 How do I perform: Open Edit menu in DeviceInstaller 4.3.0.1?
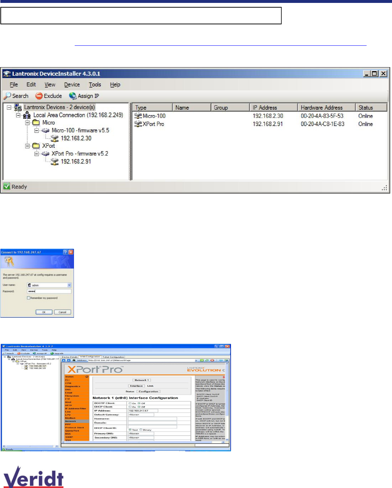coord(31,85)
